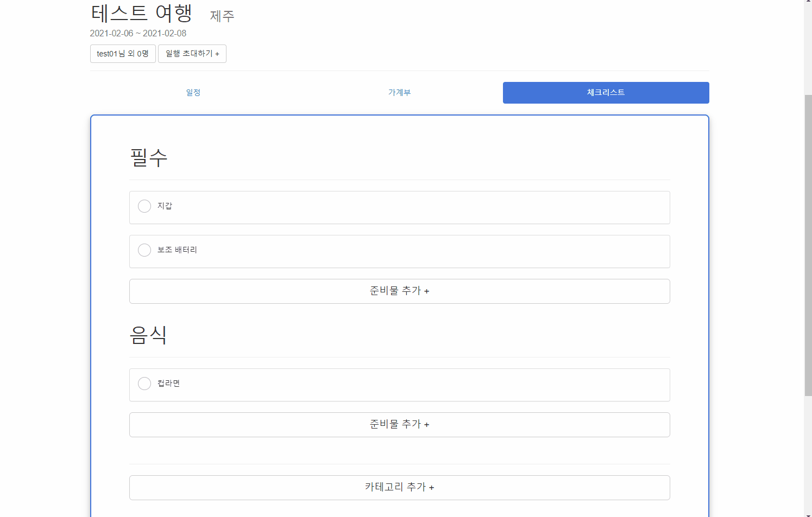Check the circle for 지갑 item
812x517 pixels.
[x=144, y=206]
